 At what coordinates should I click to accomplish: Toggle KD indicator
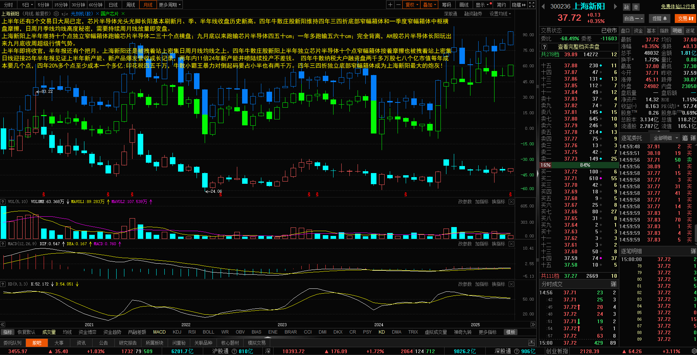[x=382, y=332]
